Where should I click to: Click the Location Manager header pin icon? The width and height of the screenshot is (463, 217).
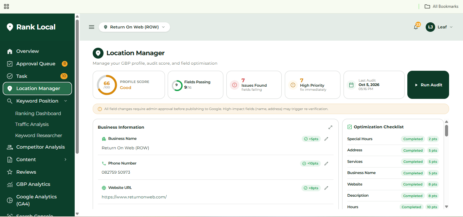point(98,53)
